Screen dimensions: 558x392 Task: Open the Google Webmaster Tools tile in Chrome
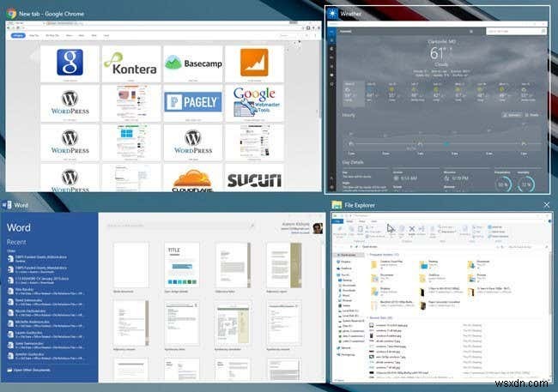(254, 103)
